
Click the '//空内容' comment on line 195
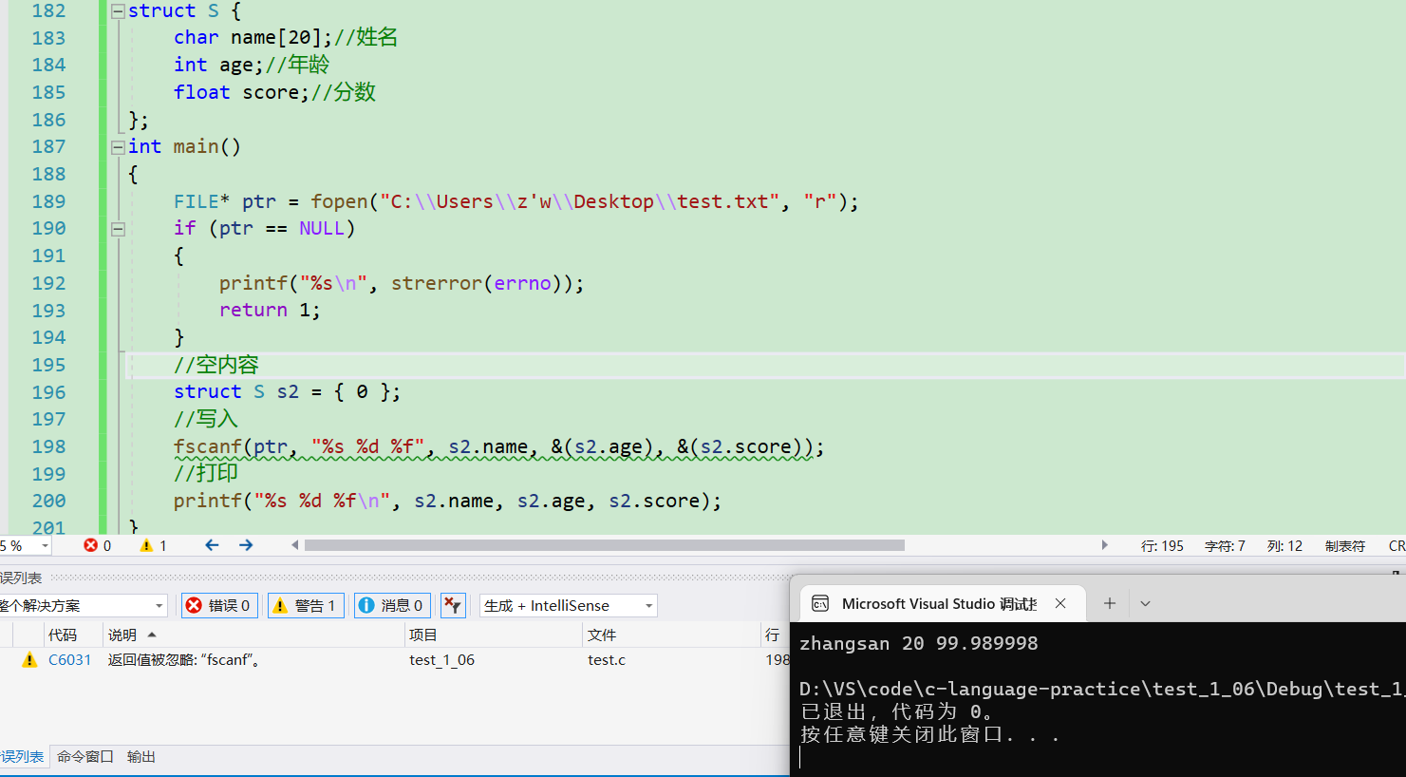click(216, 366)
